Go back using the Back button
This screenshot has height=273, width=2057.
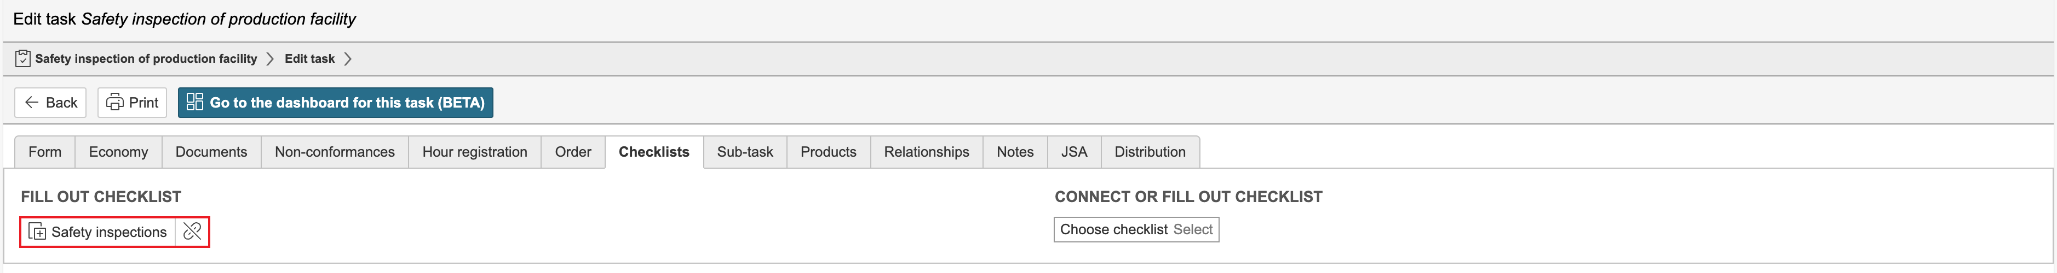tap(50, 103)
